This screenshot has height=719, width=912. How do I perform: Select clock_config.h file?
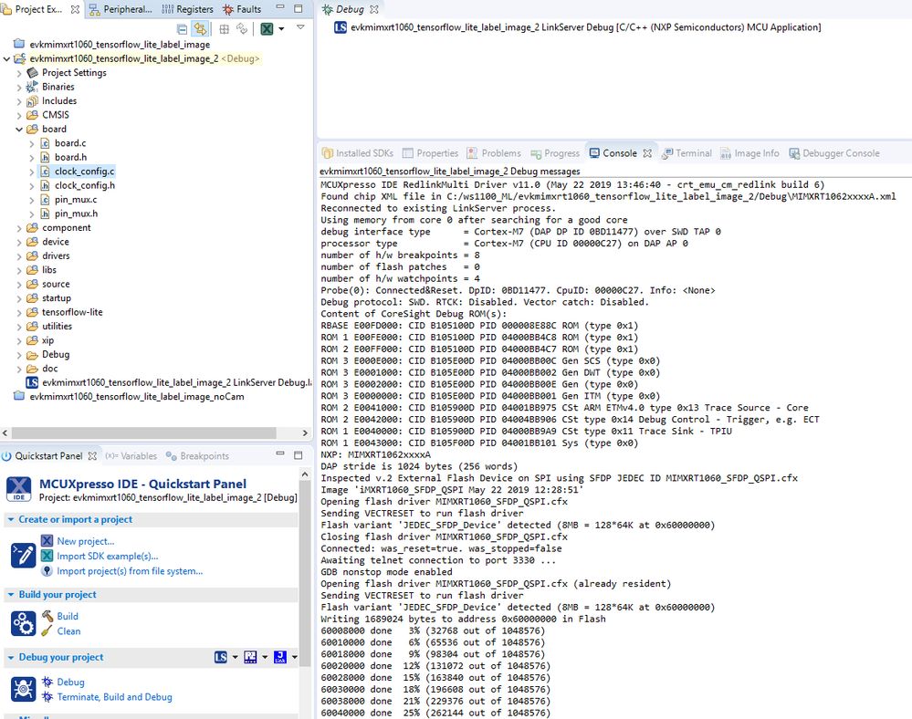coord(85,185)
